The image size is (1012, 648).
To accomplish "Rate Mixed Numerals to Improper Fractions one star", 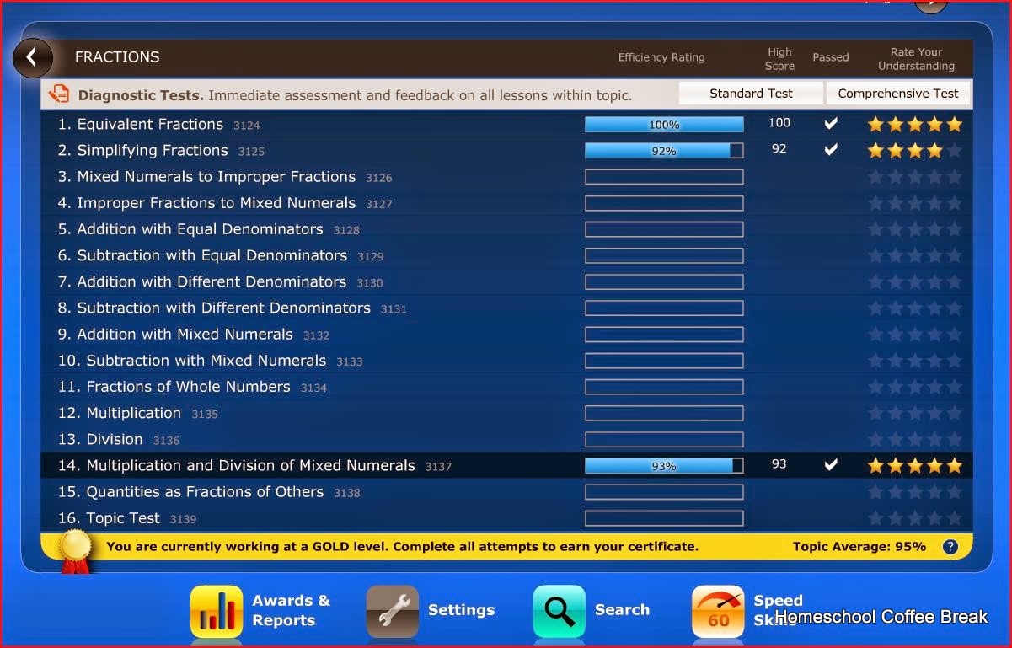I will (875, 176).
